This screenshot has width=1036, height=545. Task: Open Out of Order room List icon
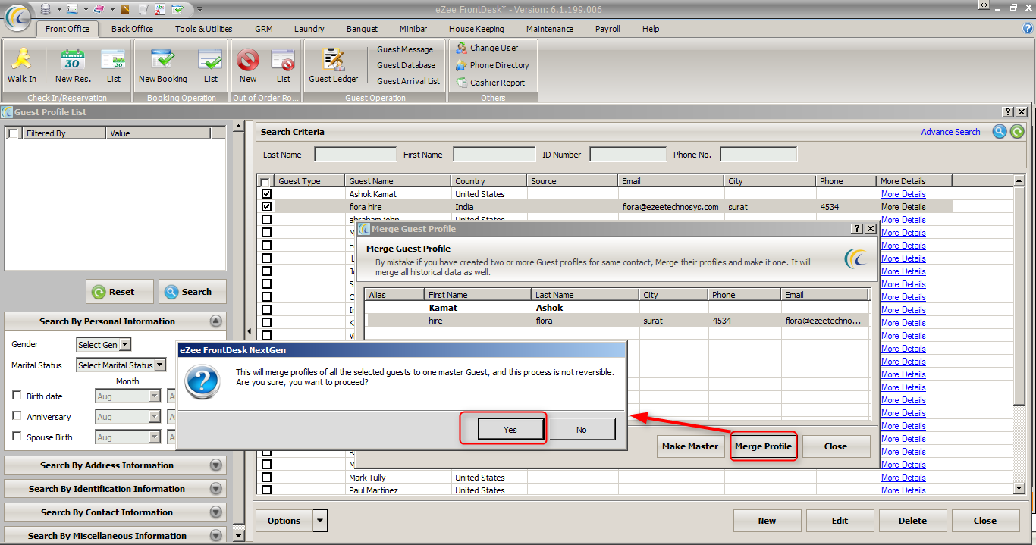(283, 59)
